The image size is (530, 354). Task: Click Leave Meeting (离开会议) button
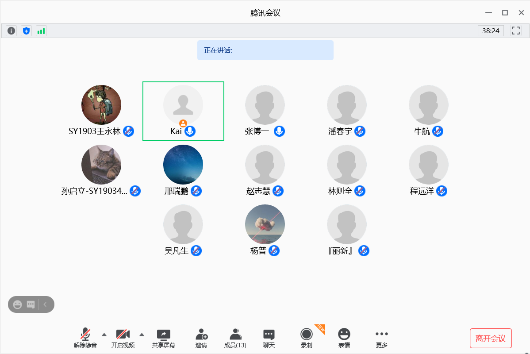click(x=490, y=339)
